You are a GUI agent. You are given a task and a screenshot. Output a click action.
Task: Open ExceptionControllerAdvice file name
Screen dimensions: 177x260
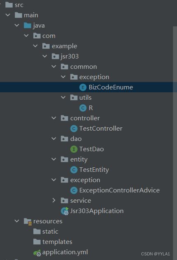120,190
